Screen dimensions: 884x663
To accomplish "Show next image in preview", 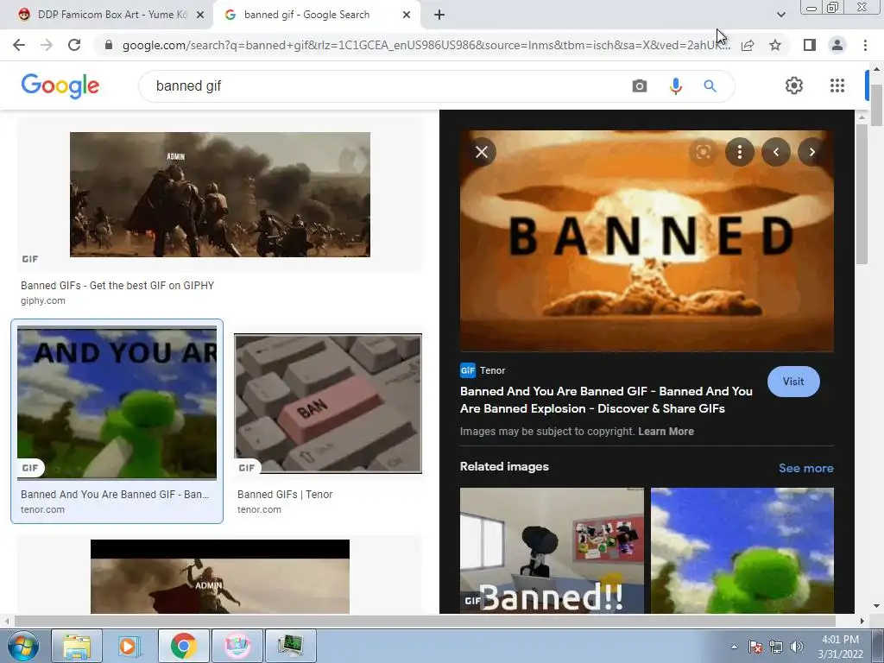I will coord(811,152).
